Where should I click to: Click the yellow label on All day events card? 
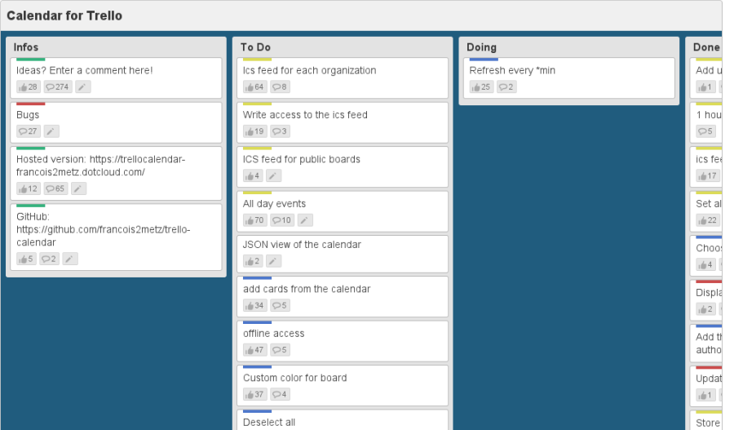click(x=257, y=193)
